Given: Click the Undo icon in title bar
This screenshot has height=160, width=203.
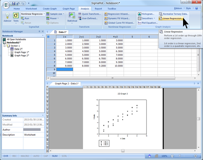Looking at the screenshot, I should (x=18, y=3).
